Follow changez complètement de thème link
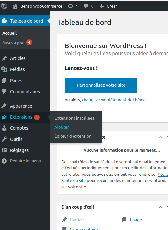The height and width of the screenshot is (230, 168). tap(114, 100)
